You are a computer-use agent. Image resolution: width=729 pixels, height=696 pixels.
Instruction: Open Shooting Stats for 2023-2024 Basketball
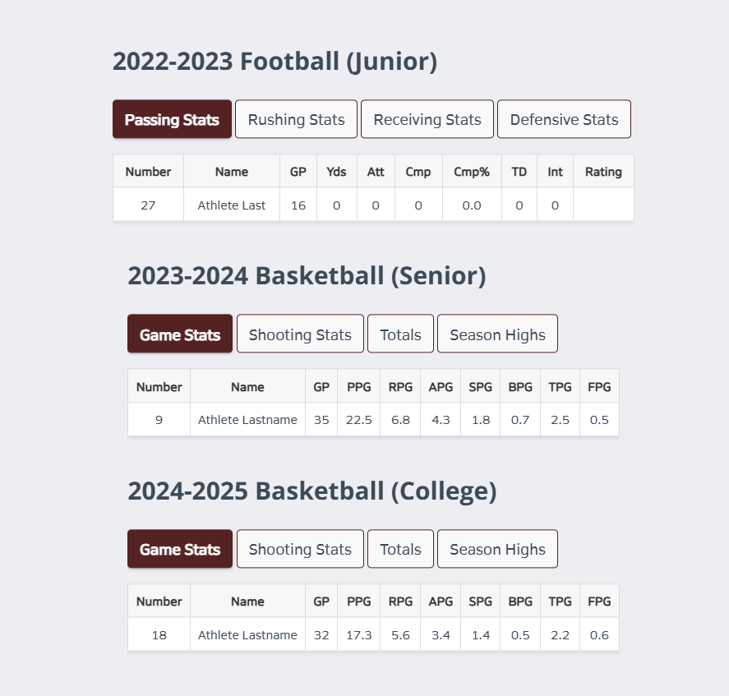[300, 334]
